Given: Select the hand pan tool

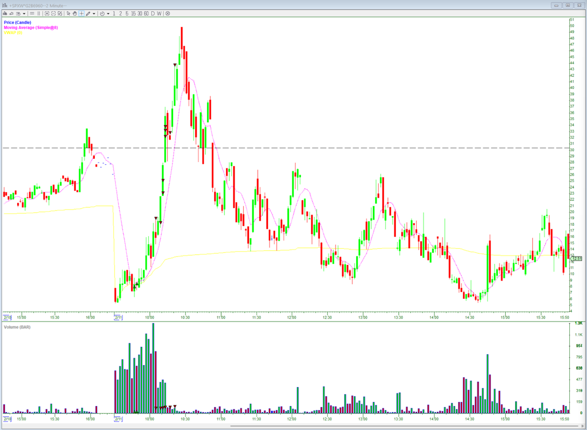Looking at the screenshot, I should 75,14.
